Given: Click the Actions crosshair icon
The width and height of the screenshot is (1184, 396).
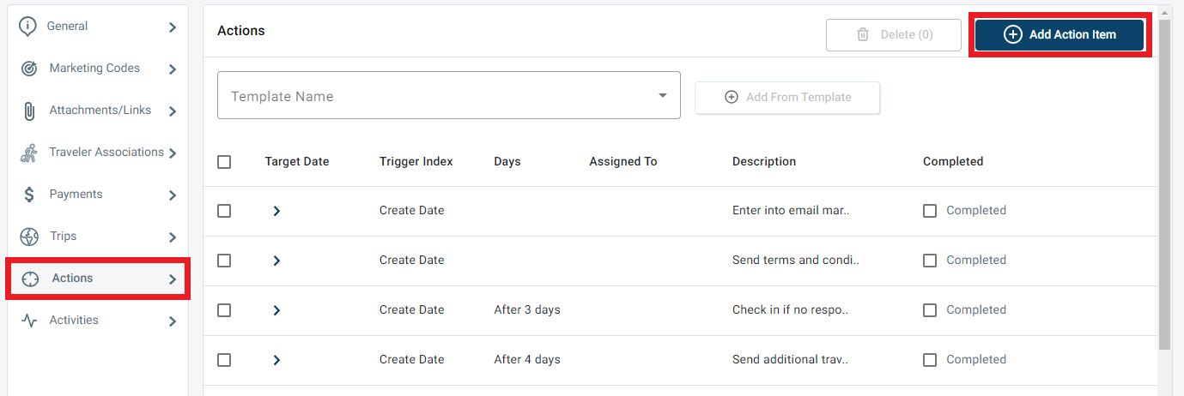Looking at the screenshot, I should tap(31, 279).
